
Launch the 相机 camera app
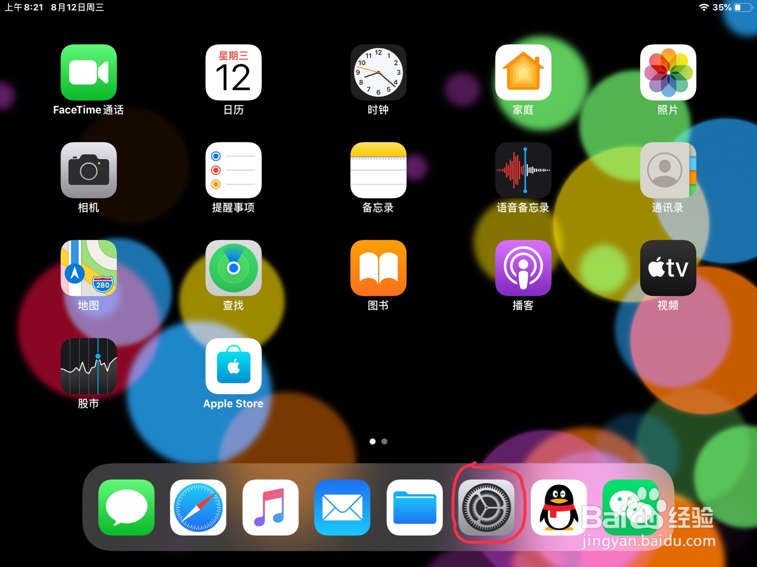click(88, 171)
